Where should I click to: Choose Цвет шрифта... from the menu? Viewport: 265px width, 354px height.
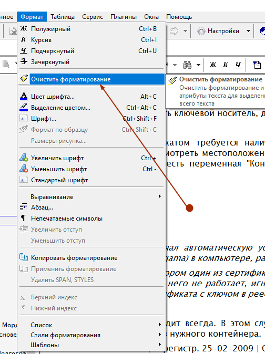[91, 97]
